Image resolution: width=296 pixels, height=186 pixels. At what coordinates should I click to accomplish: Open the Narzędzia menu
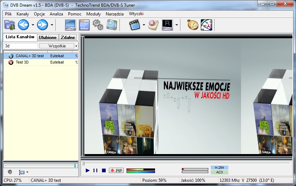tap(115, 14)
